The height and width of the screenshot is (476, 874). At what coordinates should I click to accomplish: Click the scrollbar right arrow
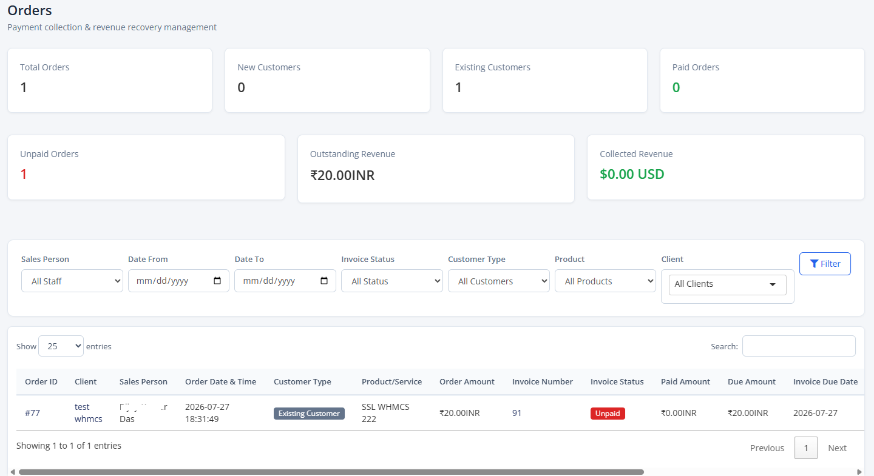click(x=859, y=472)
